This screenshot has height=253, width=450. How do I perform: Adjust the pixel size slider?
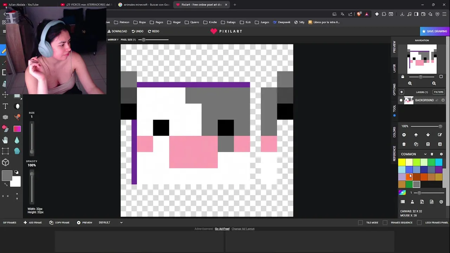point(154,40)
